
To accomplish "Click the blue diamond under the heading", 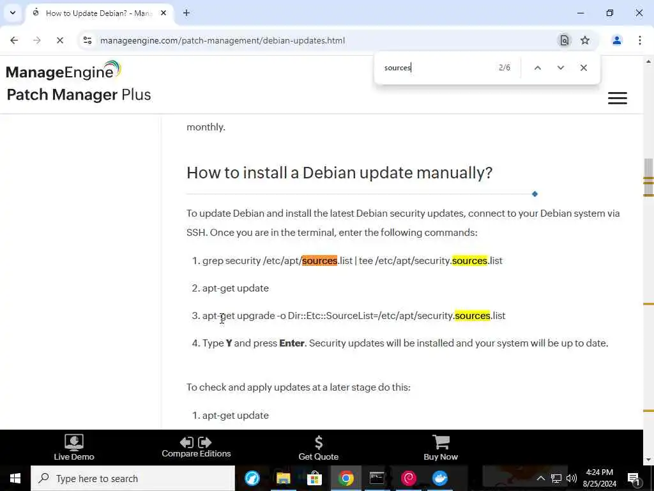I will (x=535, y=194).
